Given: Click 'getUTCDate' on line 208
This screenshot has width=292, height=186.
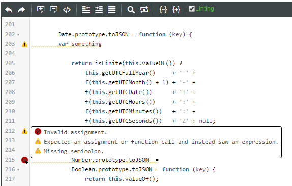Looking at the screenshot, I should coord(125,92).
